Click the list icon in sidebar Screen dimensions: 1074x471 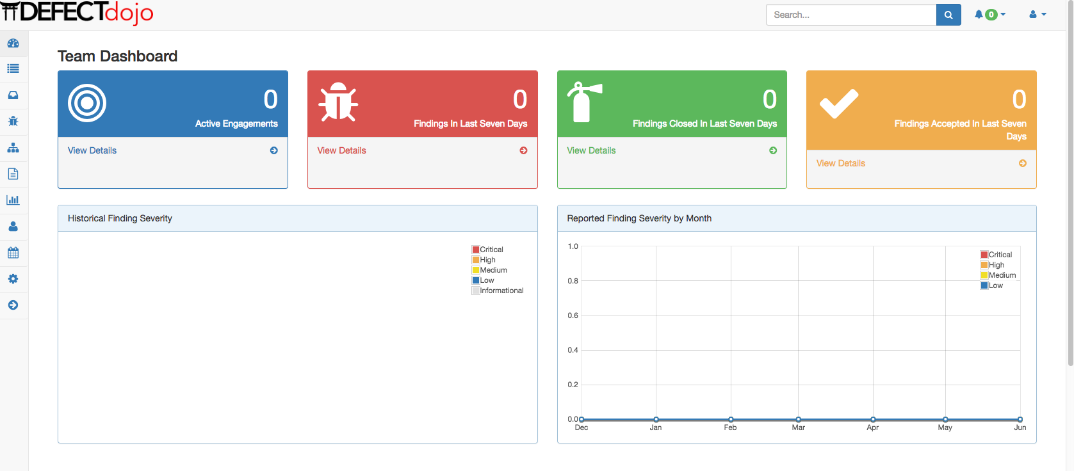[x=13, y=69]
